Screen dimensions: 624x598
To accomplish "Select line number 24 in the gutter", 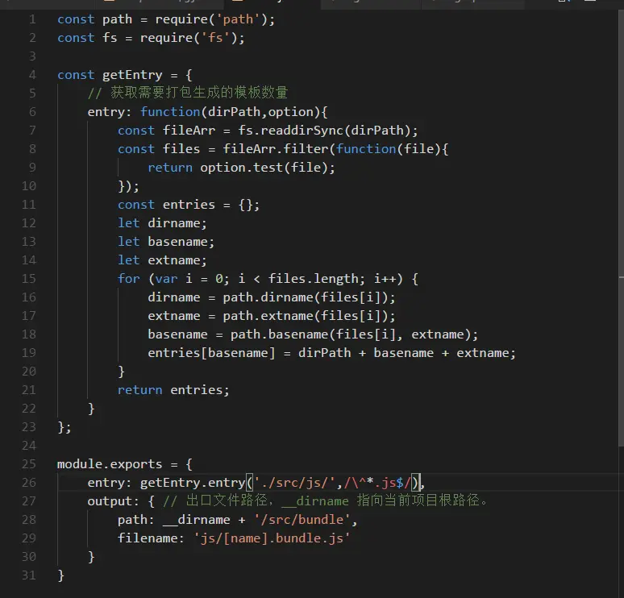I will tap(29, 446).
